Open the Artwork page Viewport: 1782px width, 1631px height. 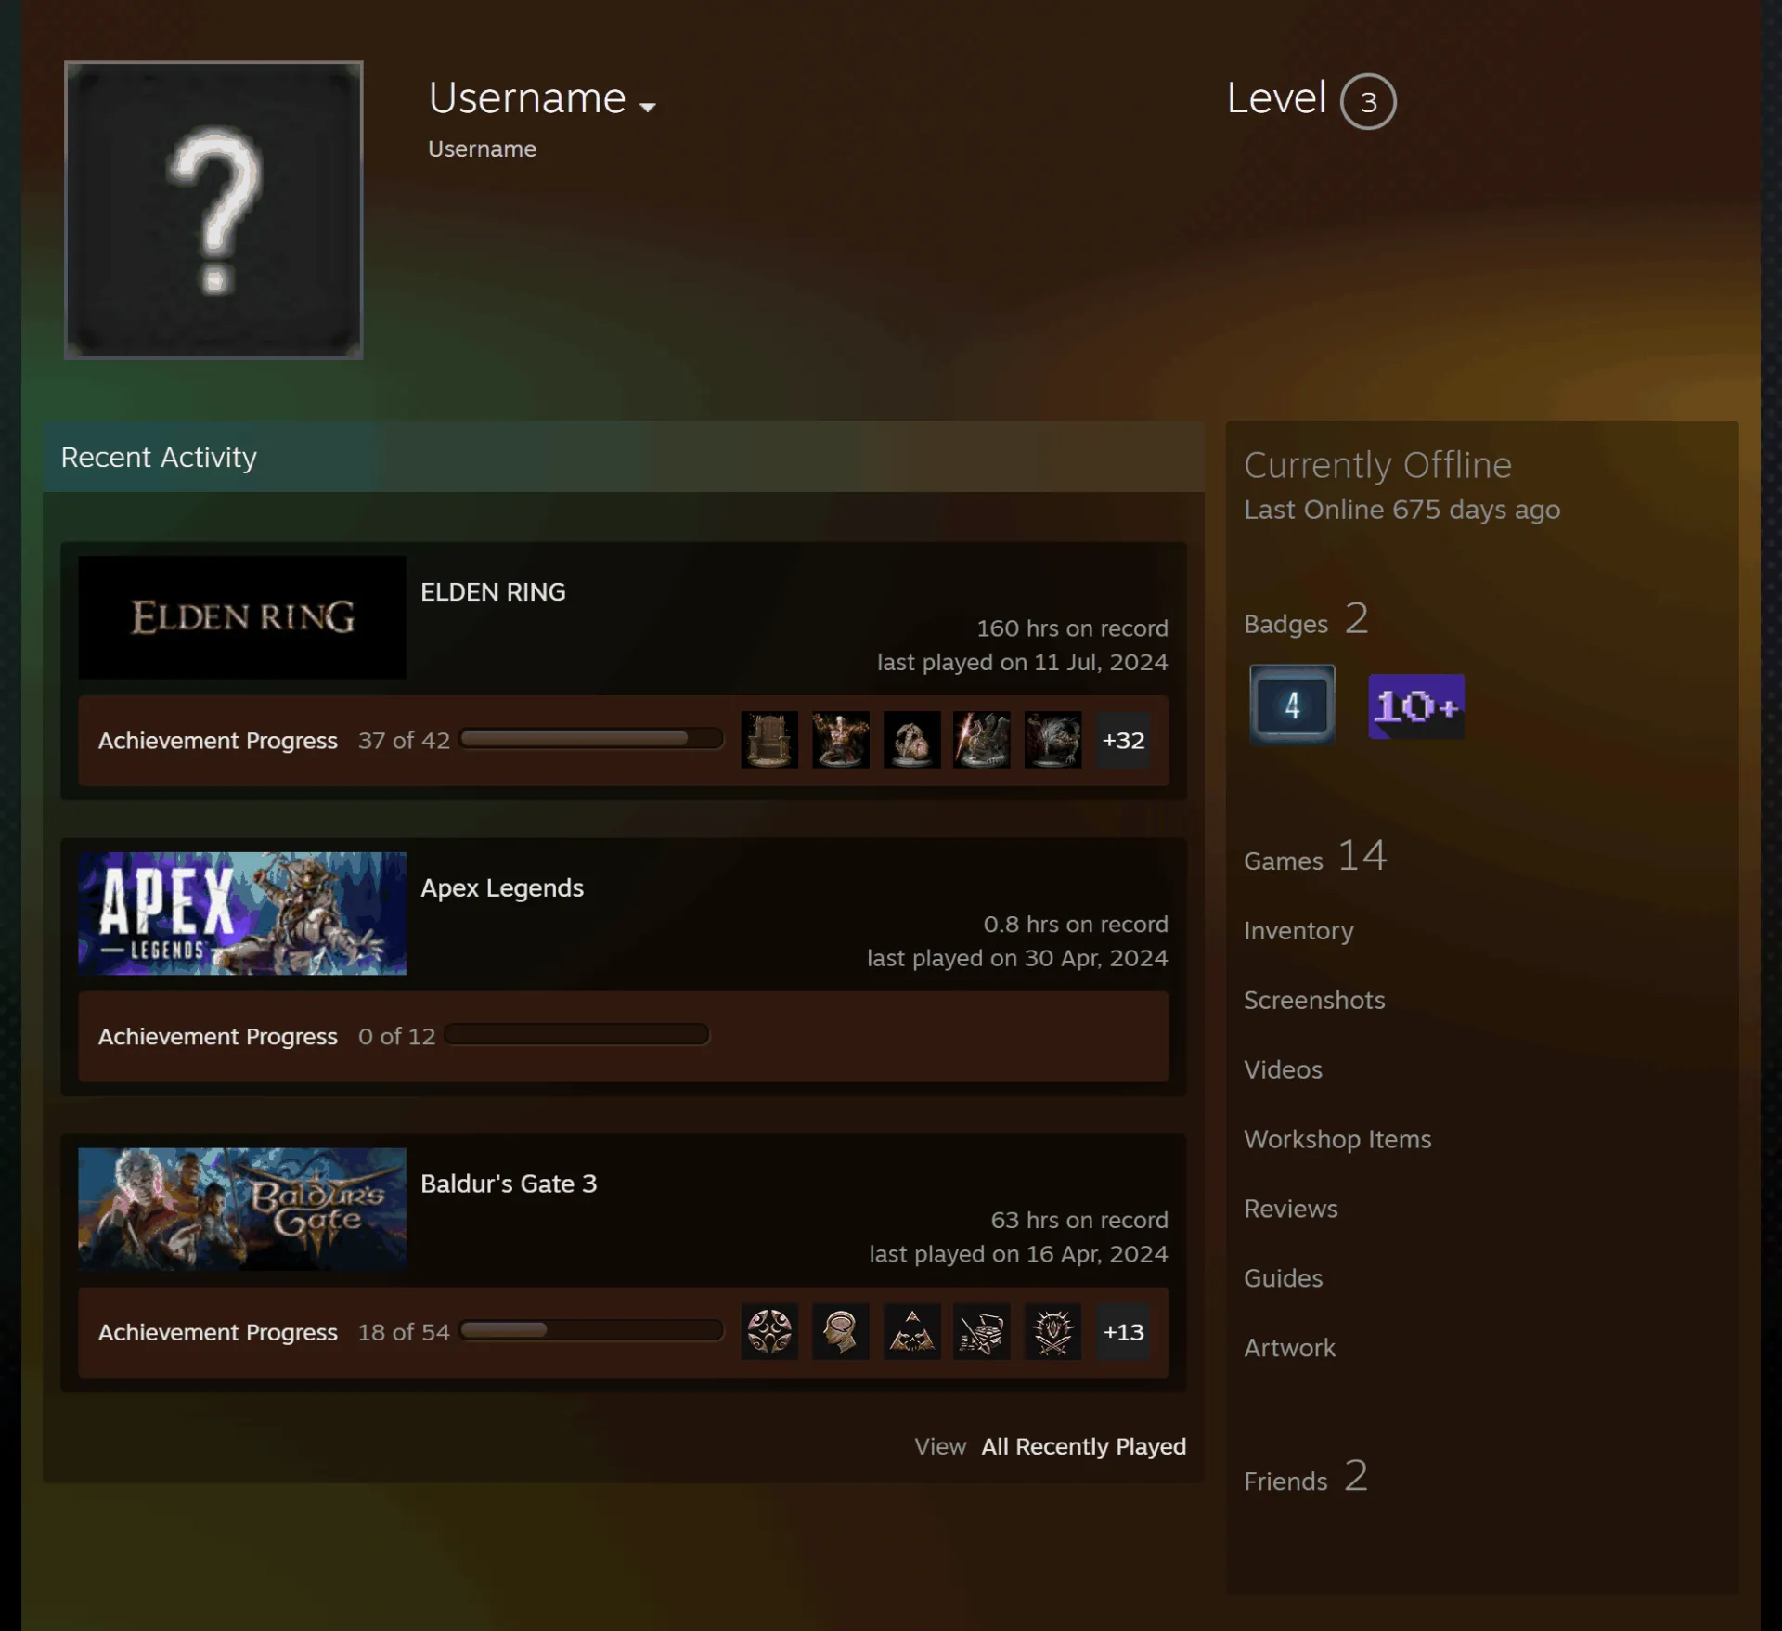click(1289, 1348)
